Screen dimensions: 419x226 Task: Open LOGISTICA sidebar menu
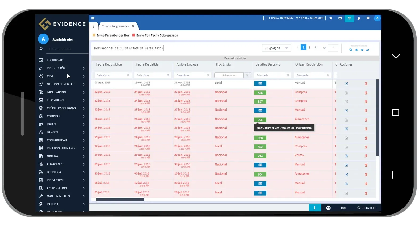click(62, 172)
